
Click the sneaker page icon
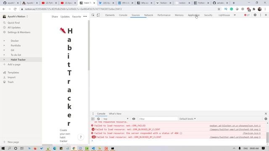pyautogui.click(x=63, y=31)
